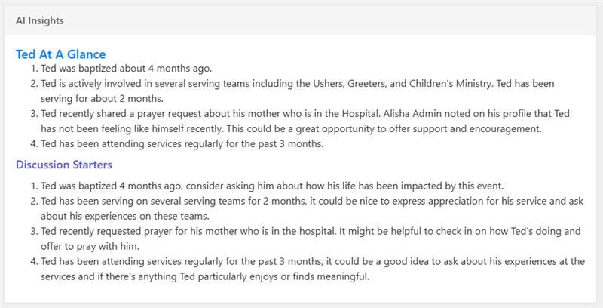Click the list number 2 under Discussion Starters
The height and width of the screenshot is (308, 603).
tap(34, 201)
